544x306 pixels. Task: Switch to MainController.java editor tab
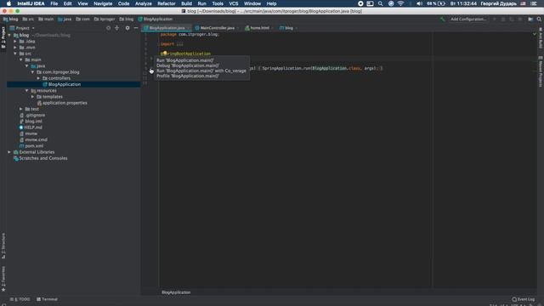pyautogui.click(x=217, y=28)
